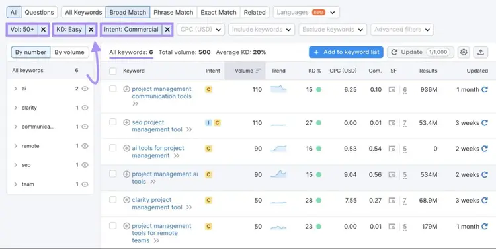
Task: Click the export upload arrow icon
Action: pyautogui.click(x=481, y=52)
